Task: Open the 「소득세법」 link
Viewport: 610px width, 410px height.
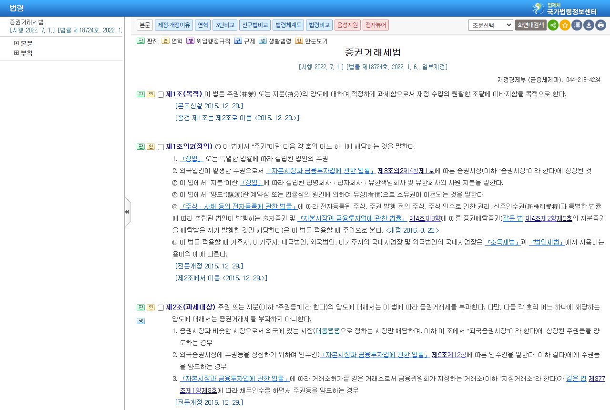Action: click(502, 242)
